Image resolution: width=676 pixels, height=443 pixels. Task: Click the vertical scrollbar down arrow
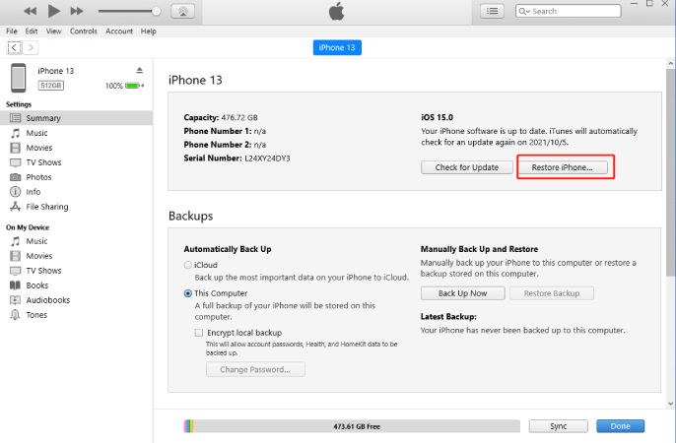tap(670, 404)
